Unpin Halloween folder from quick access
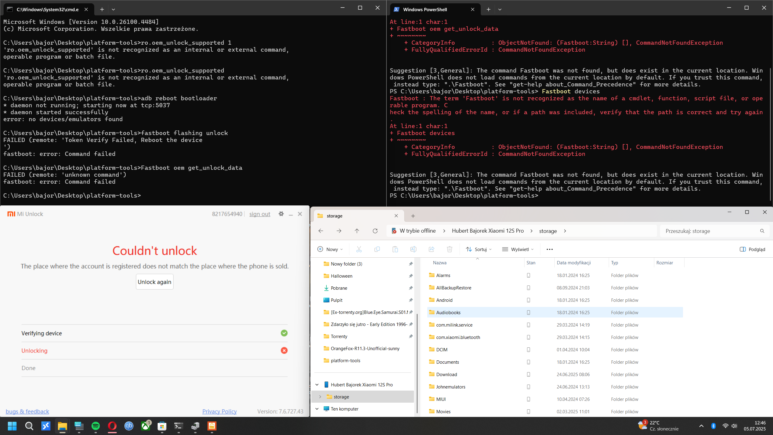773x435 pixels. pyautogui.click(x=411, y=276)
